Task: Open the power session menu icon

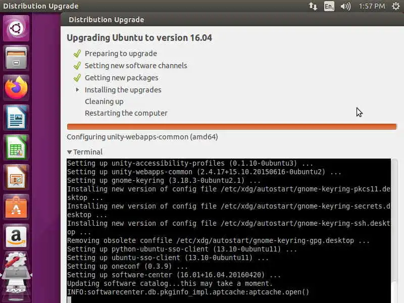Action: pos(396,6)
